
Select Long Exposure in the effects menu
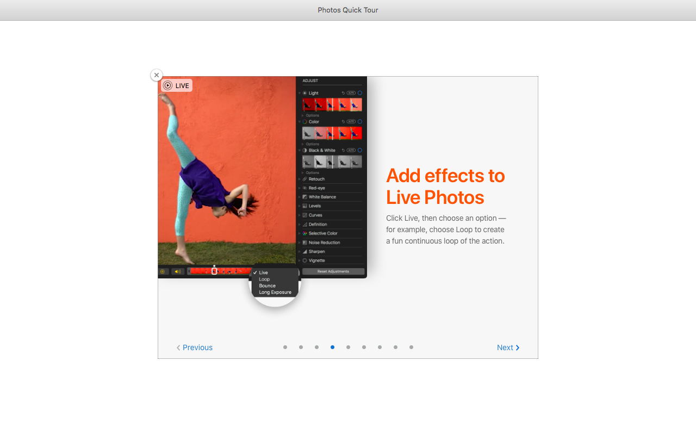(x=275, y=292)
